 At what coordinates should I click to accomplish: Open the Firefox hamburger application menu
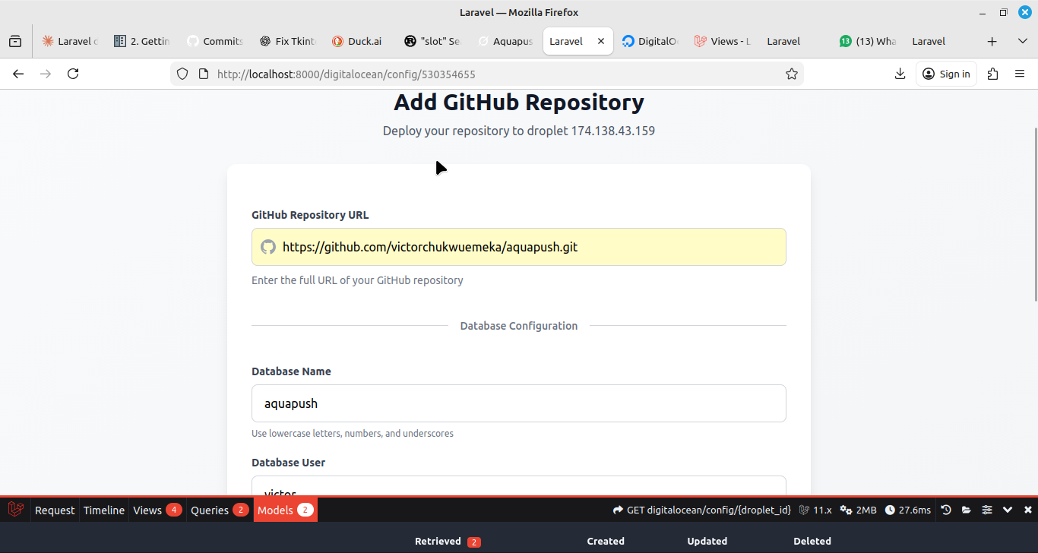pos(1020,74)
